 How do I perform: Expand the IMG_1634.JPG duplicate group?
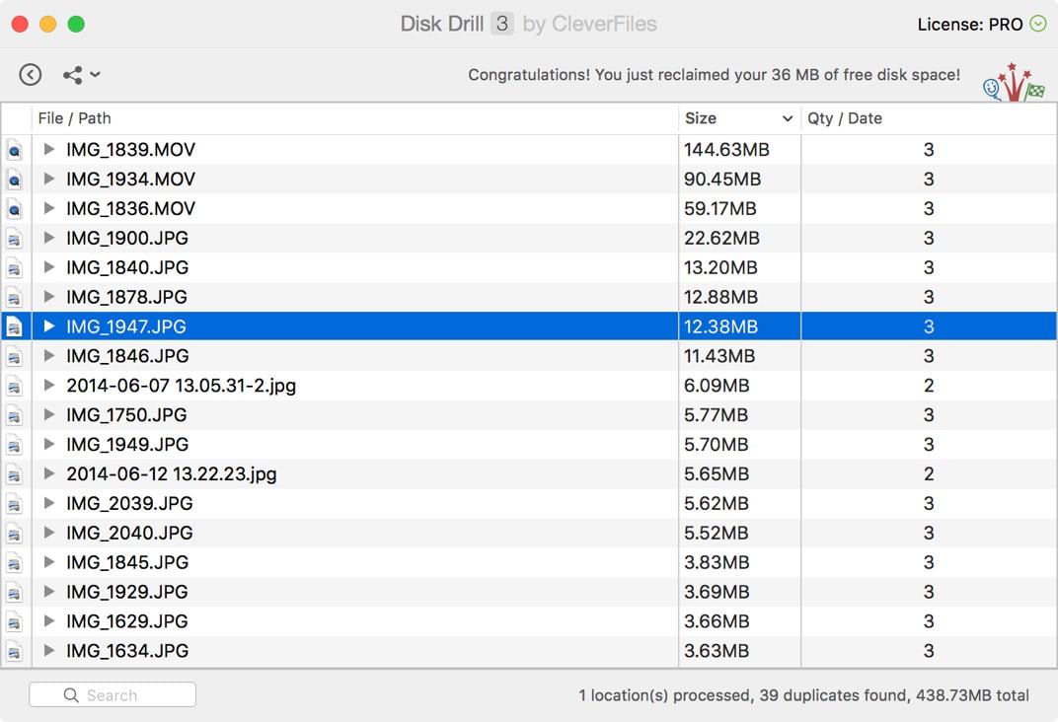coord(48,651)
